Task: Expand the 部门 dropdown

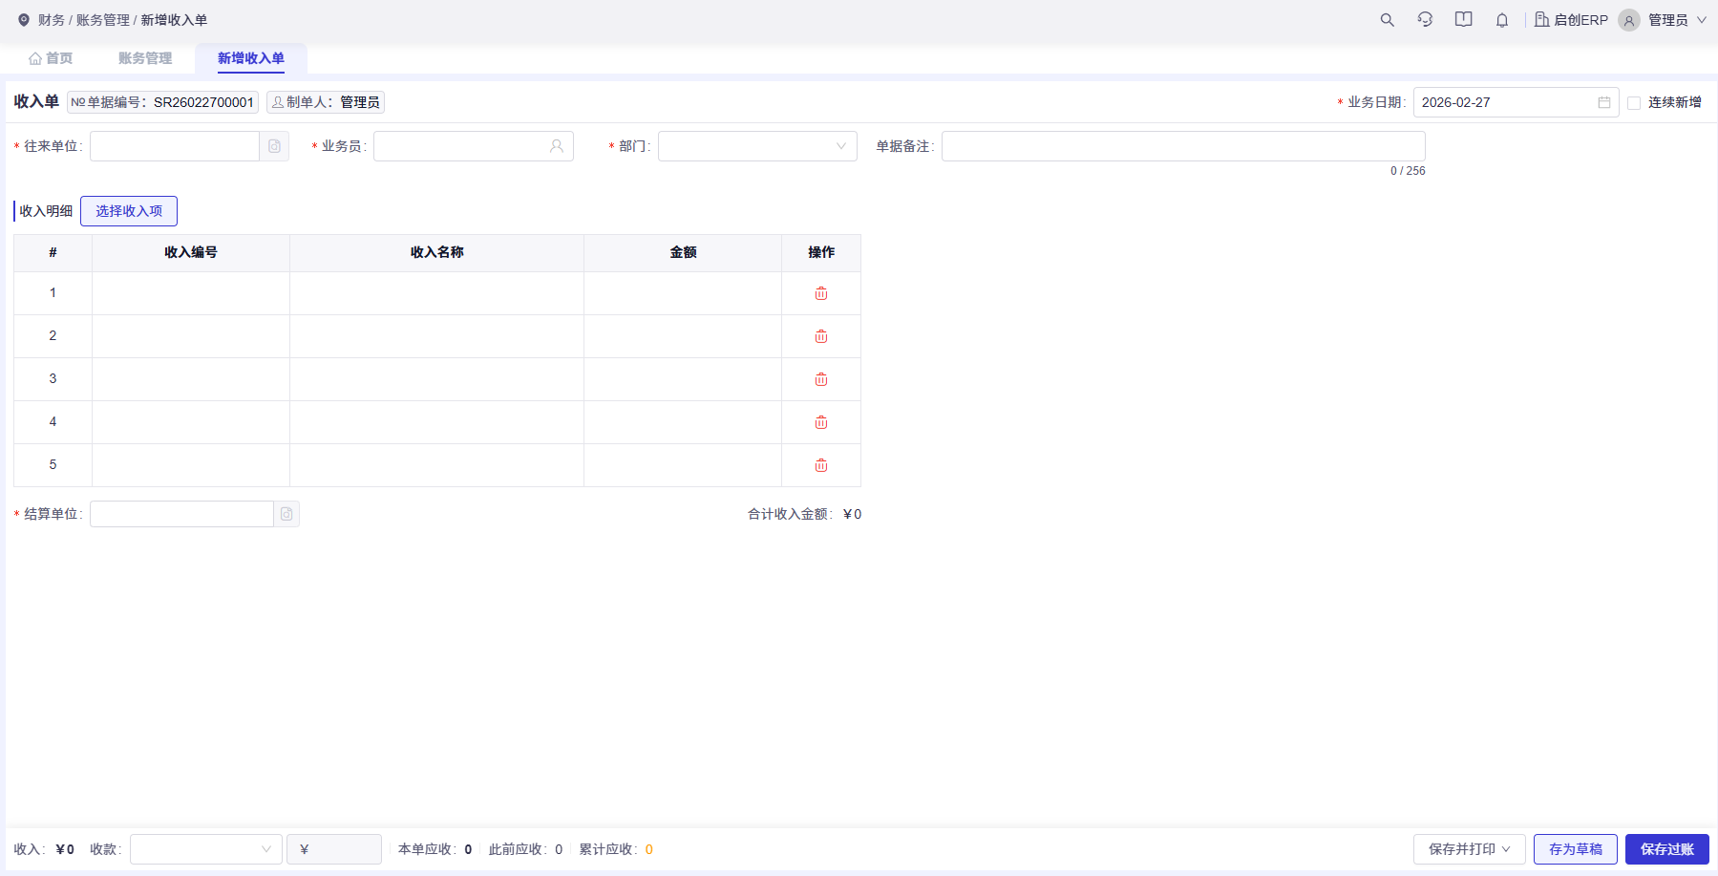Action: point(757,146)
